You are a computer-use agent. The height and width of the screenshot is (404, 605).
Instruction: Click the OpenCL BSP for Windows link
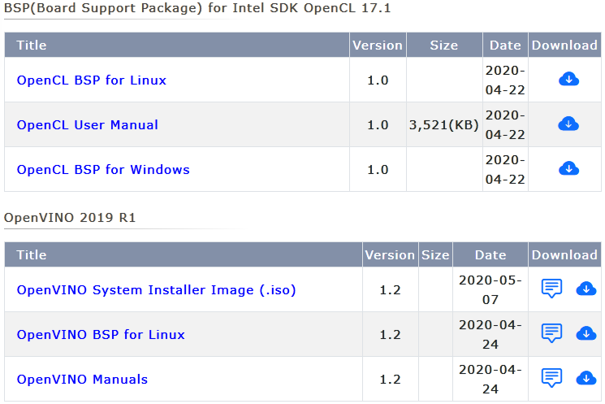[x=103, y=170]
